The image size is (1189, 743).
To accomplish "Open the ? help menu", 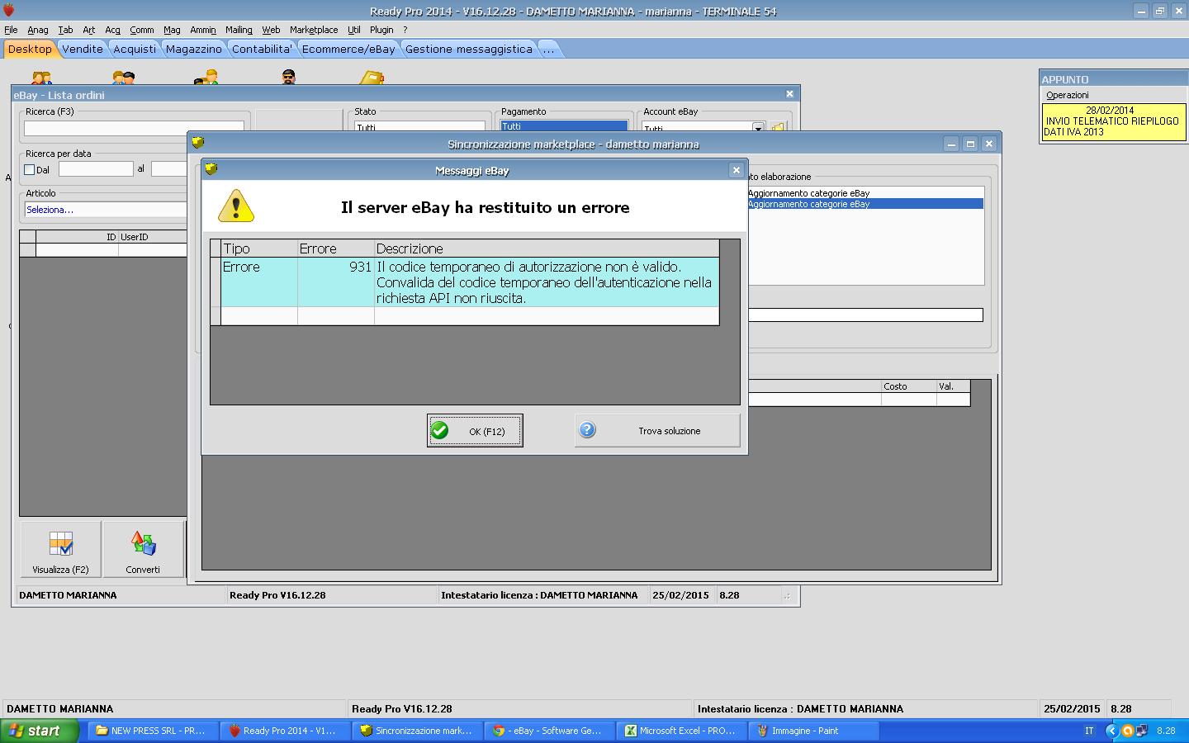I will tap(405, 30).
